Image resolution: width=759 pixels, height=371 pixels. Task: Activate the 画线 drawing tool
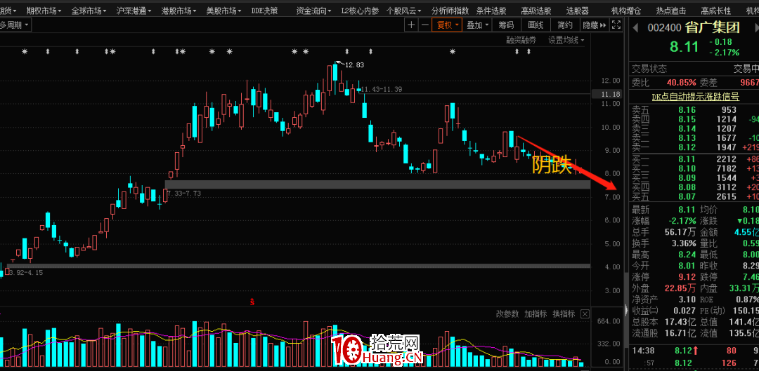coord(536,25)
